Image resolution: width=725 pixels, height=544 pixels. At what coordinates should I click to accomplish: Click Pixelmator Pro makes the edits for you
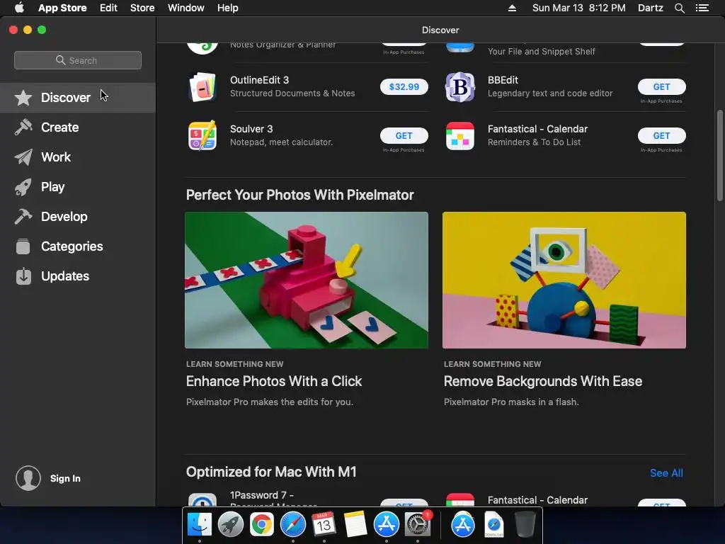click(270, 402)
